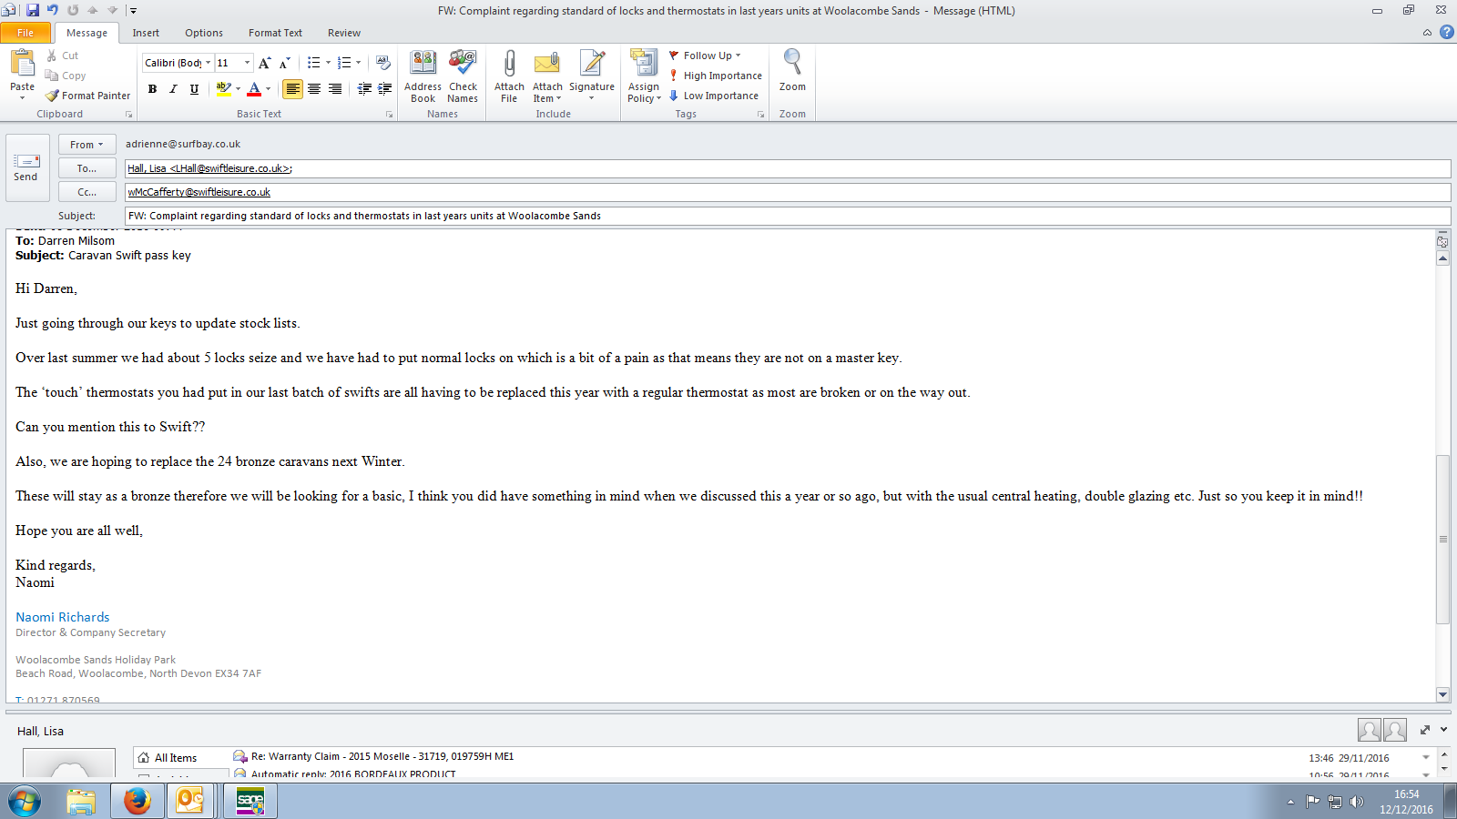Mark the message as High Importance
Image resolution: width=1457 pixels, height=819 pixels.
click(x=716, y=76)
